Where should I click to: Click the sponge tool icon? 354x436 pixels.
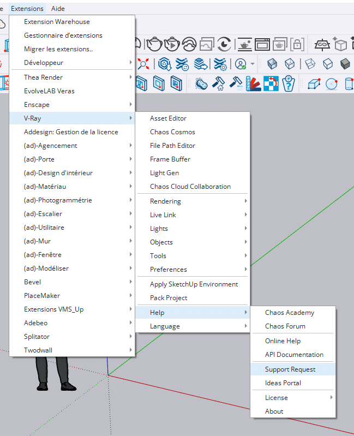click(201, 83)
